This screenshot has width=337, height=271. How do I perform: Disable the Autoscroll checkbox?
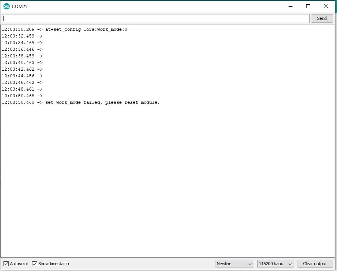pos(6,264)
